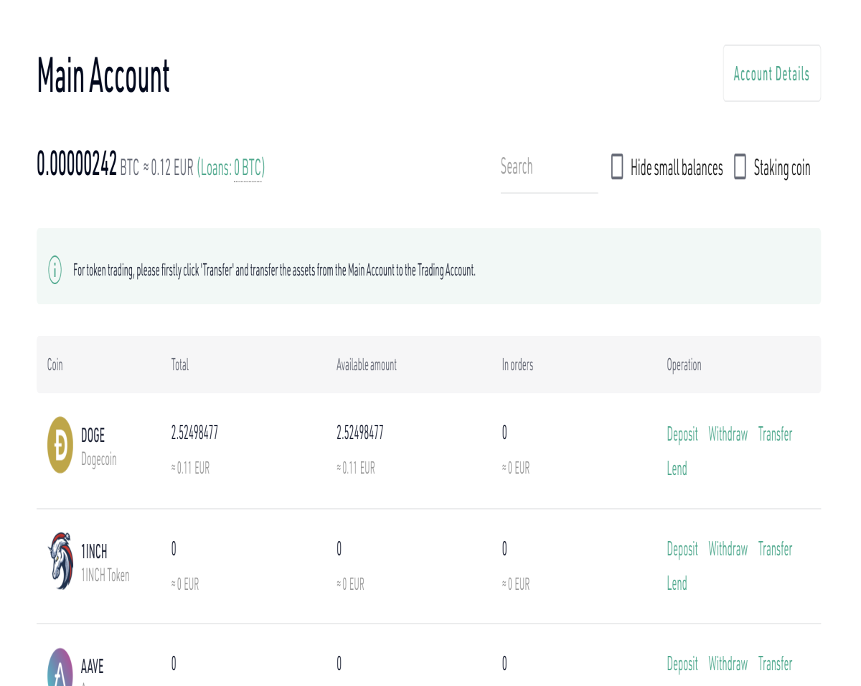The width and height of the screenshot is (861, 686).
Task: Deposit DOGE
Action: (x=682, y=434)
